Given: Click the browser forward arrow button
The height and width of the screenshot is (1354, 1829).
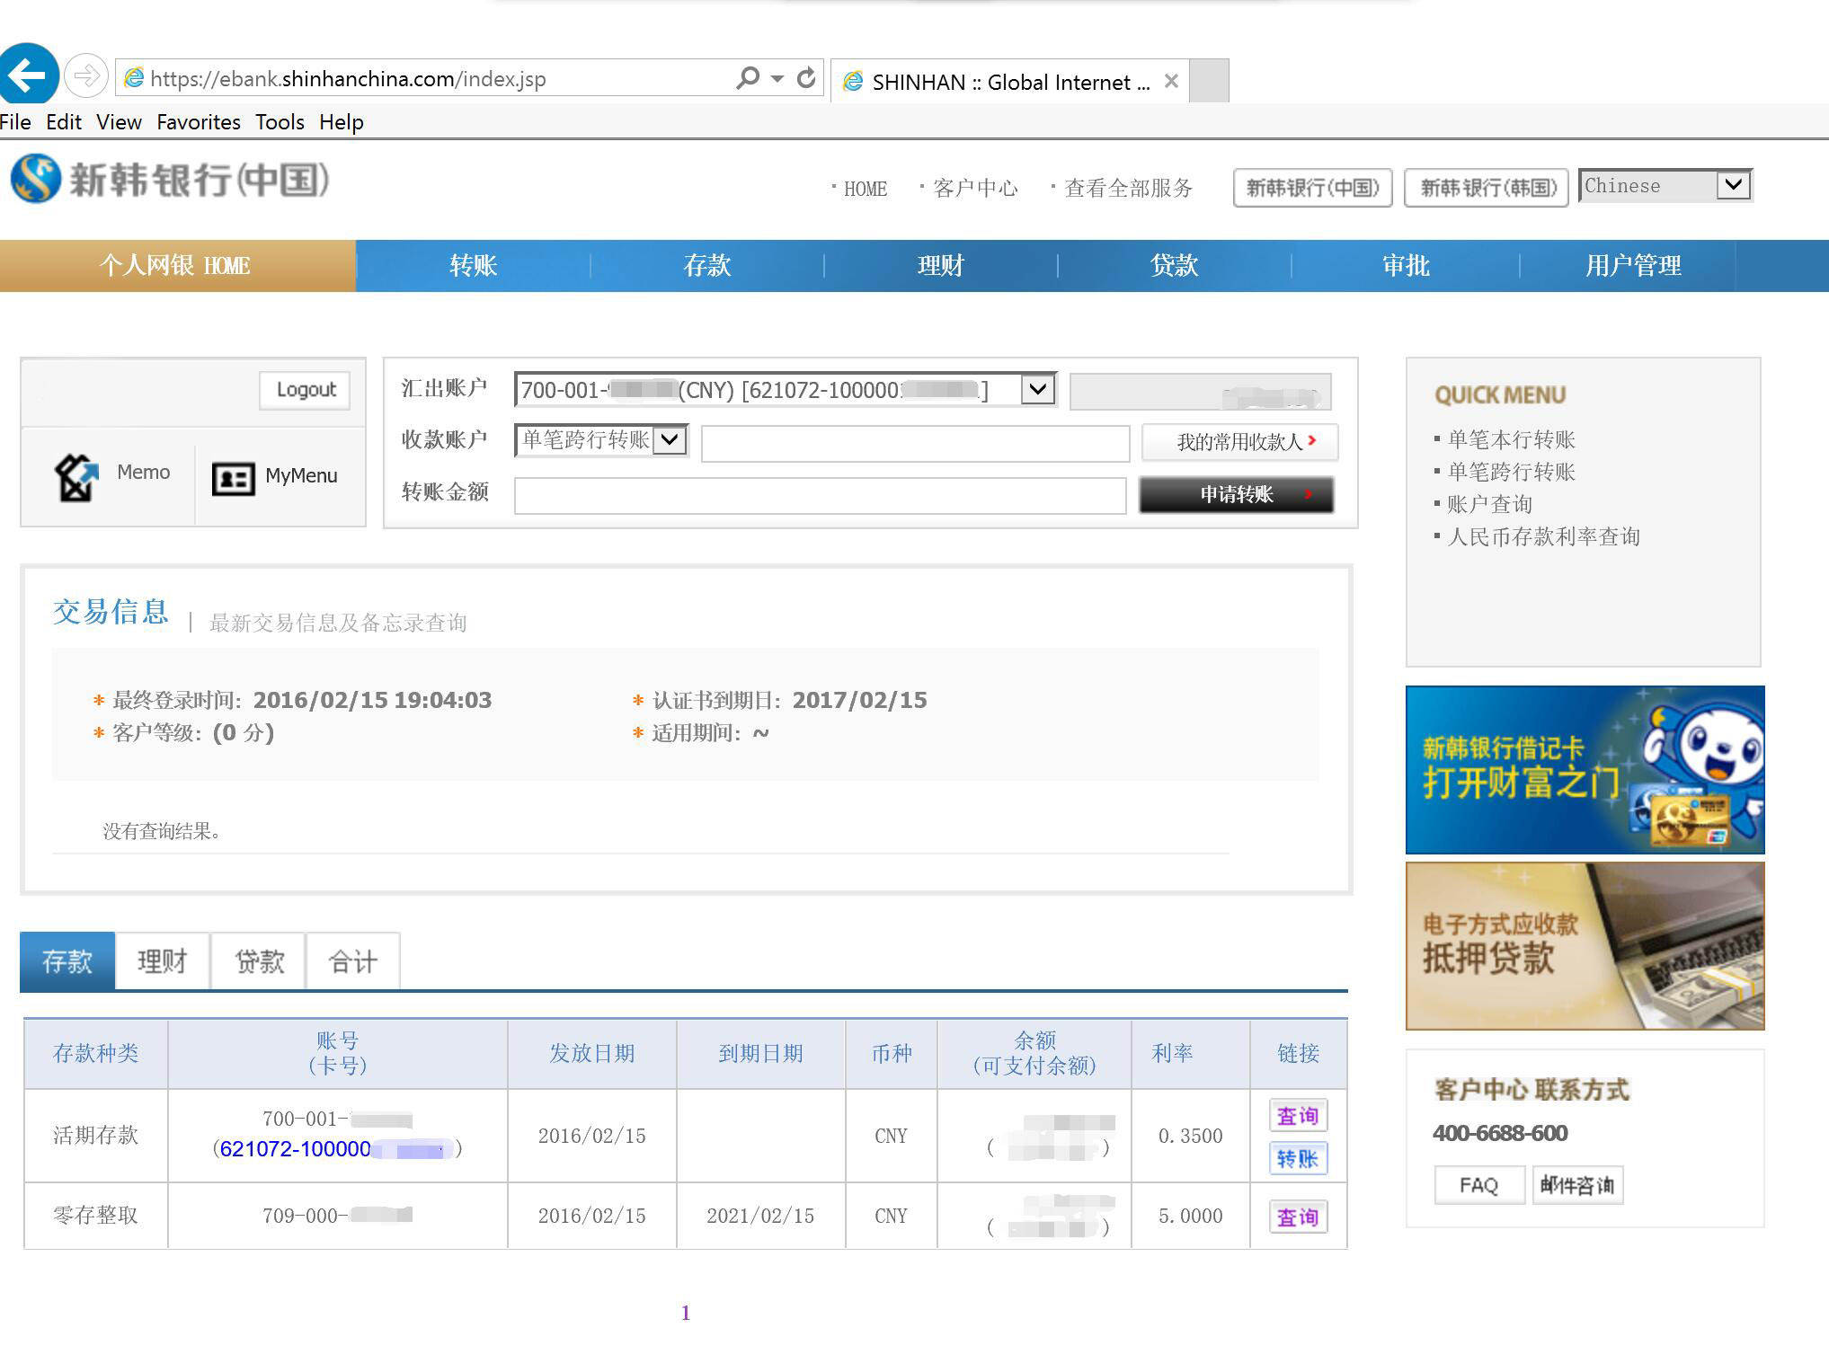Looking at the screenshot, I should click(86, 75).
